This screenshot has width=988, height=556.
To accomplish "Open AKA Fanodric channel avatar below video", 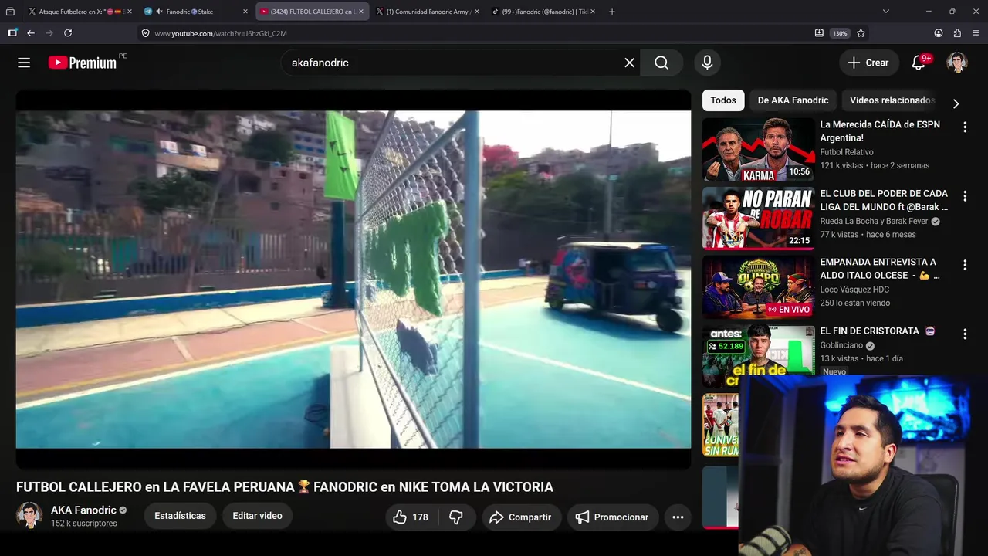I will 29,515.
